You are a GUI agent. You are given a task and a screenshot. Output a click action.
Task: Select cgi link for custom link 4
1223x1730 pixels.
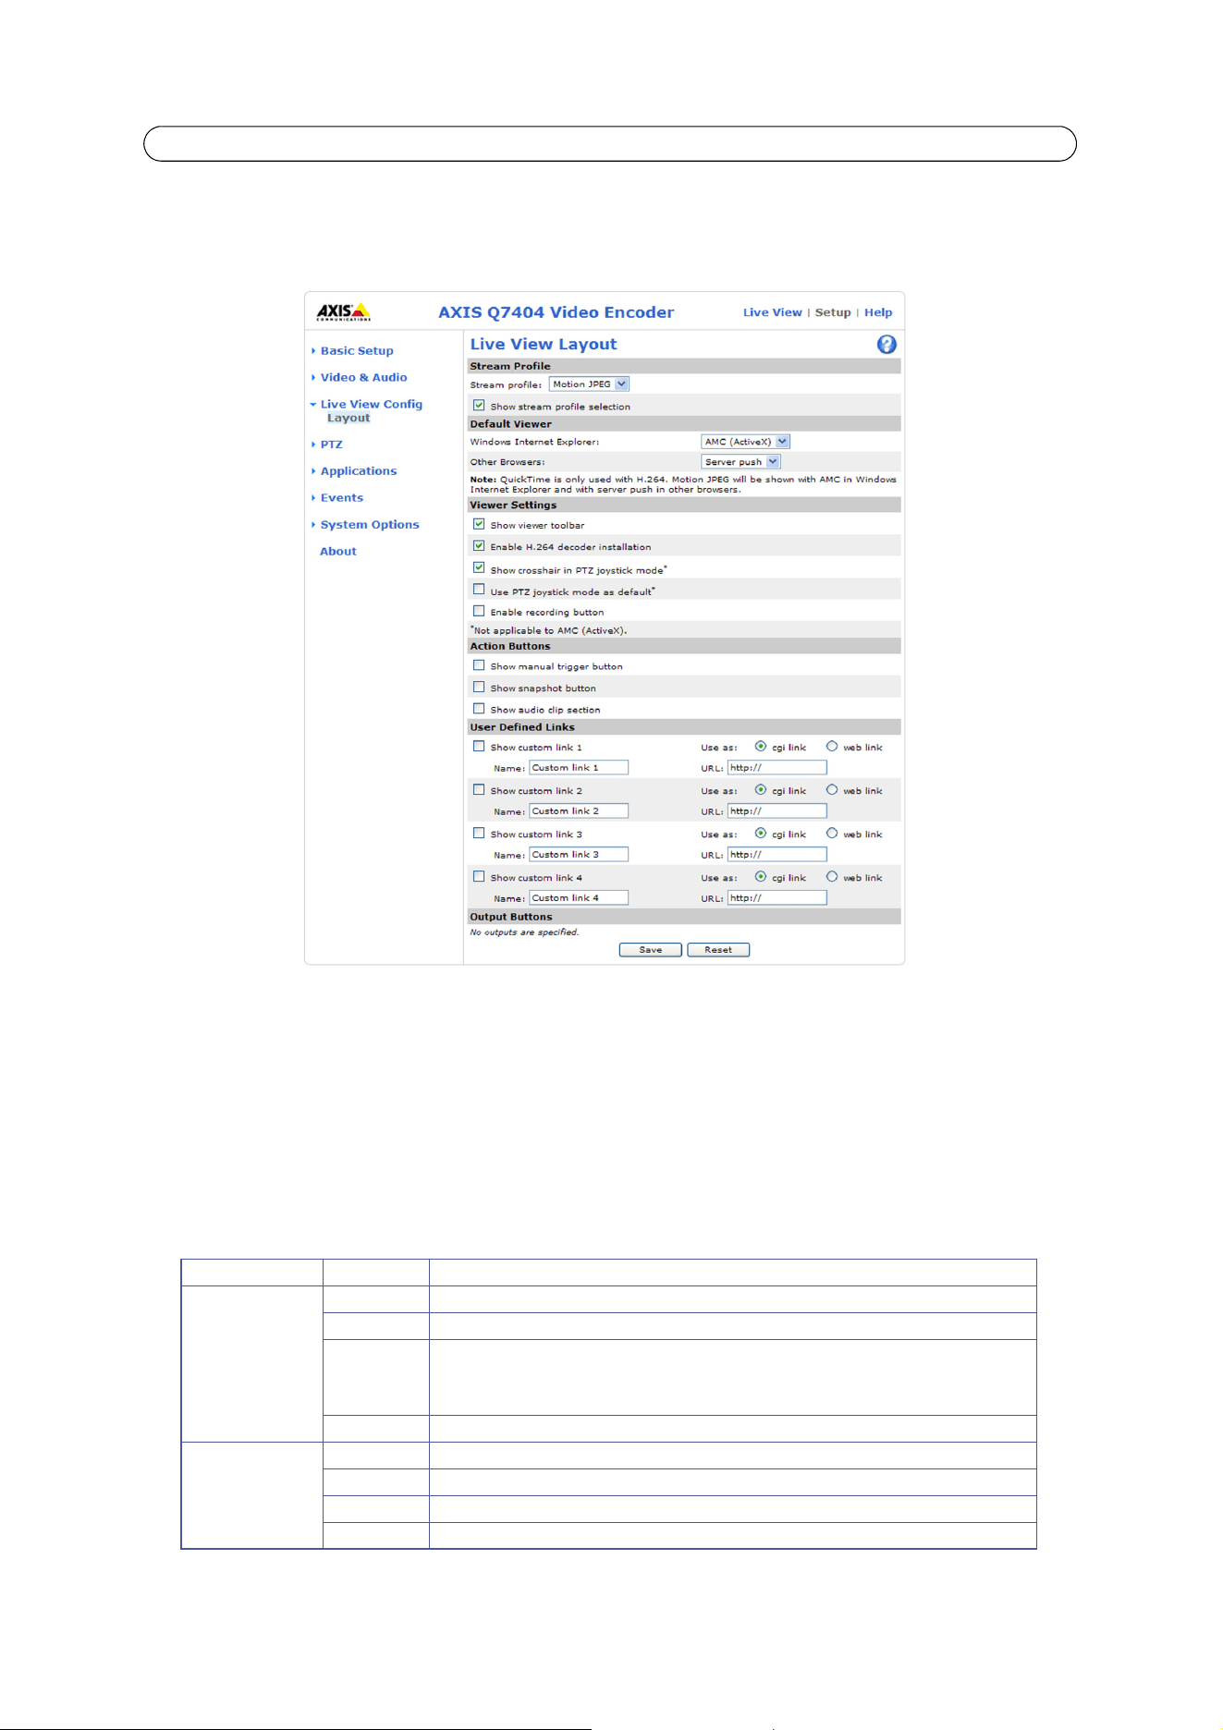761,877
